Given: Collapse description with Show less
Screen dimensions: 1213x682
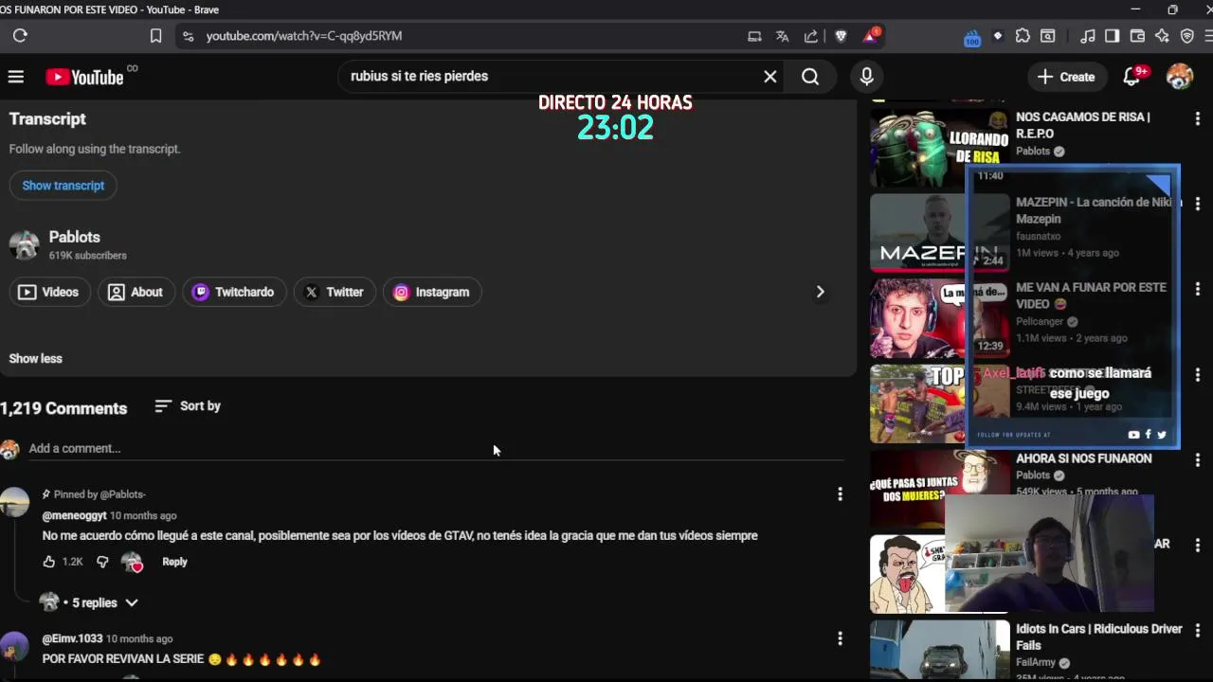Looking at the screenshot, I should tap(35, 359).
